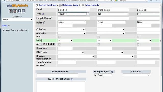Open the MIME type dropdown for brand_id
The height and width of the screenshot is (92, 163).
tap(71, 52)
